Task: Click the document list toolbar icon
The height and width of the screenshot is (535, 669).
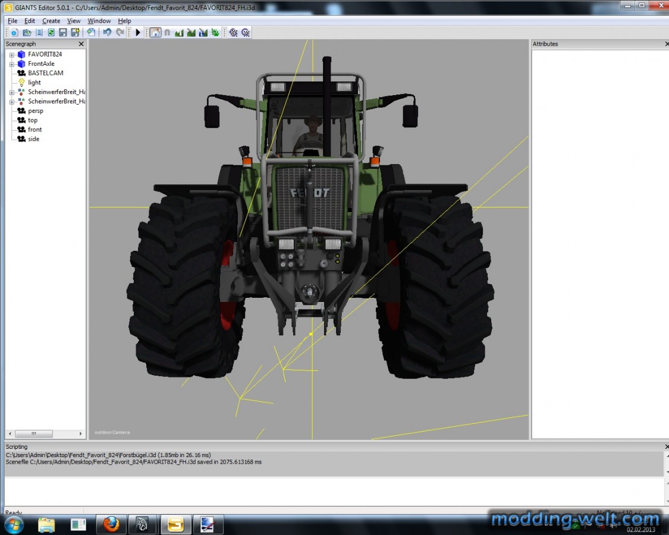Action: (39, 33)
